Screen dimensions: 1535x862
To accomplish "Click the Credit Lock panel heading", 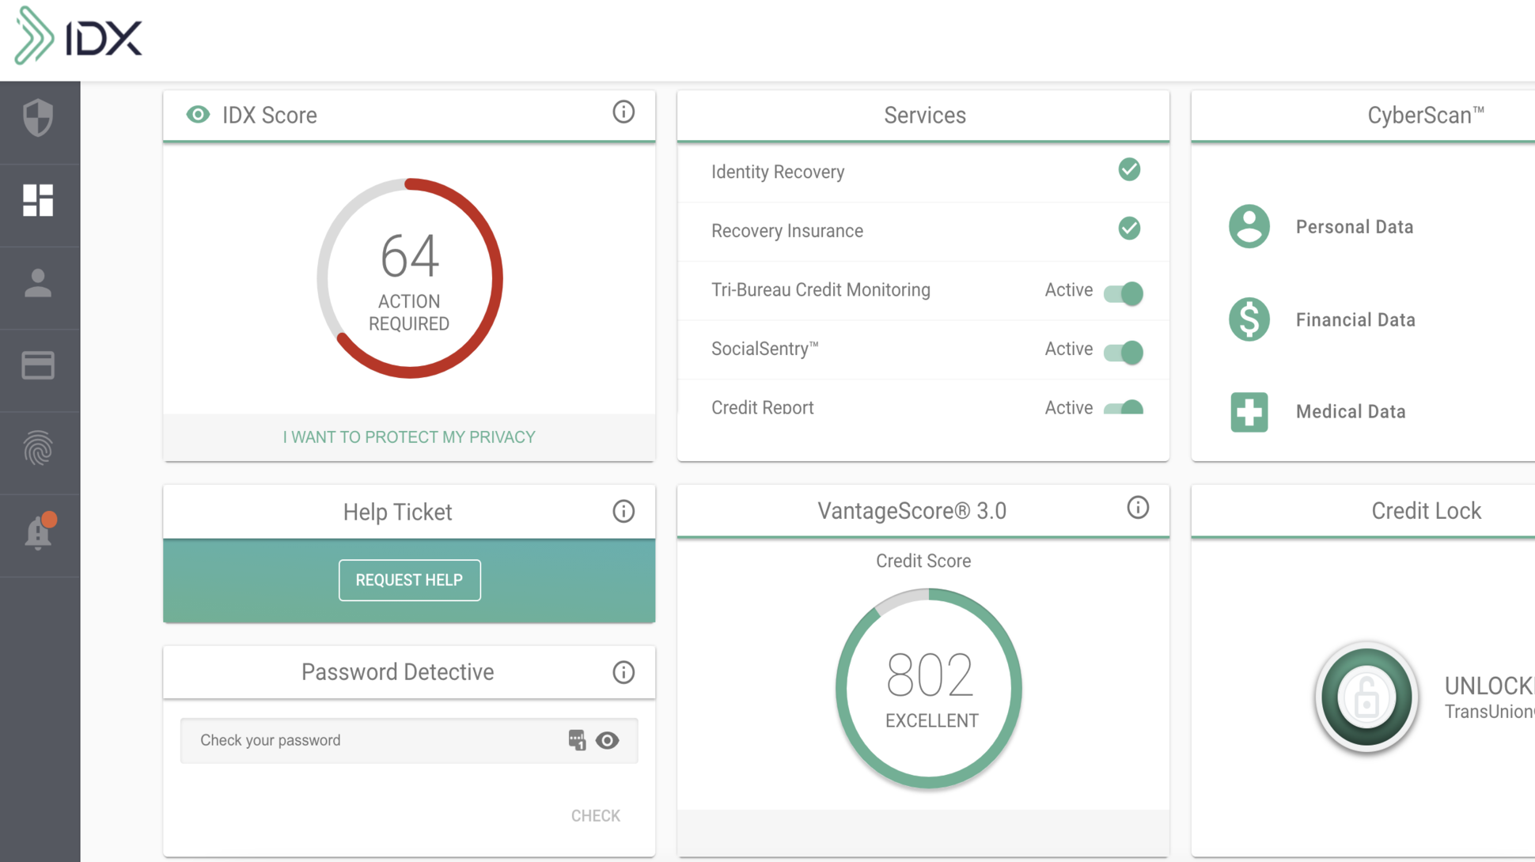I will [x=1426, y=511].
